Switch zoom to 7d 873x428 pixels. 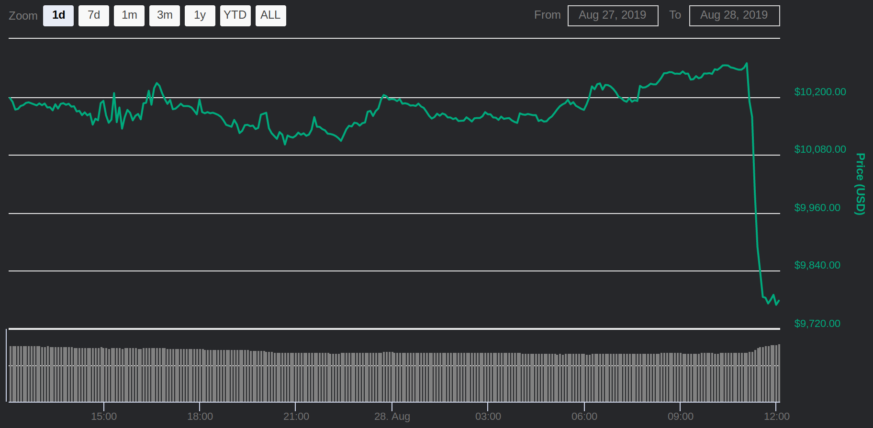tap(94, 16)
